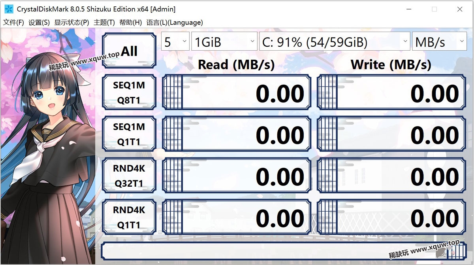Click the SEQ1M Q8T1 write result 0.00

click(391, 92)
